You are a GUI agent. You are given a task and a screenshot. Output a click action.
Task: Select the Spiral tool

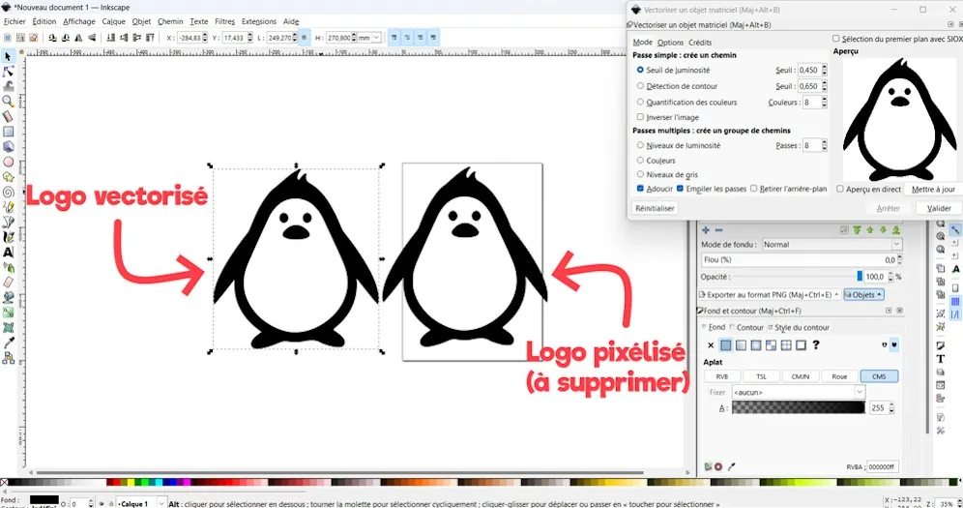click(x=8, y=193)
